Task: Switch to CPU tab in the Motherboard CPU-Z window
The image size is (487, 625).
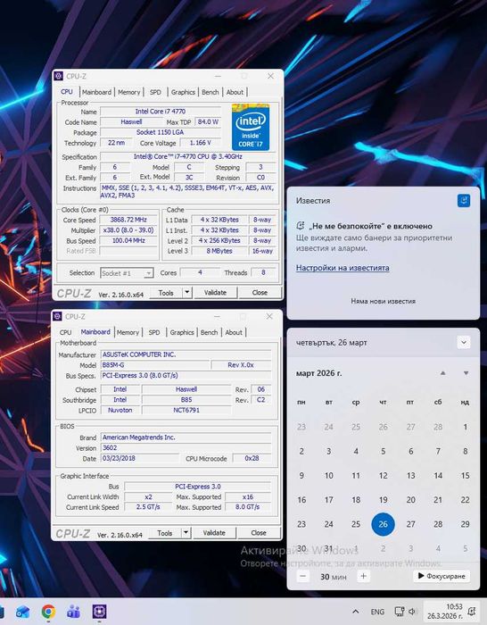Action: click(66, 332)
